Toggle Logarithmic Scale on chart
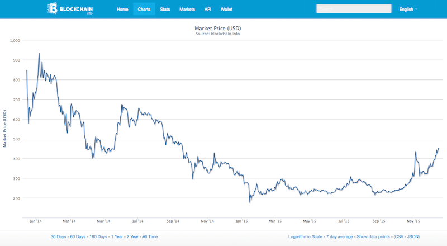 [305, 236]
